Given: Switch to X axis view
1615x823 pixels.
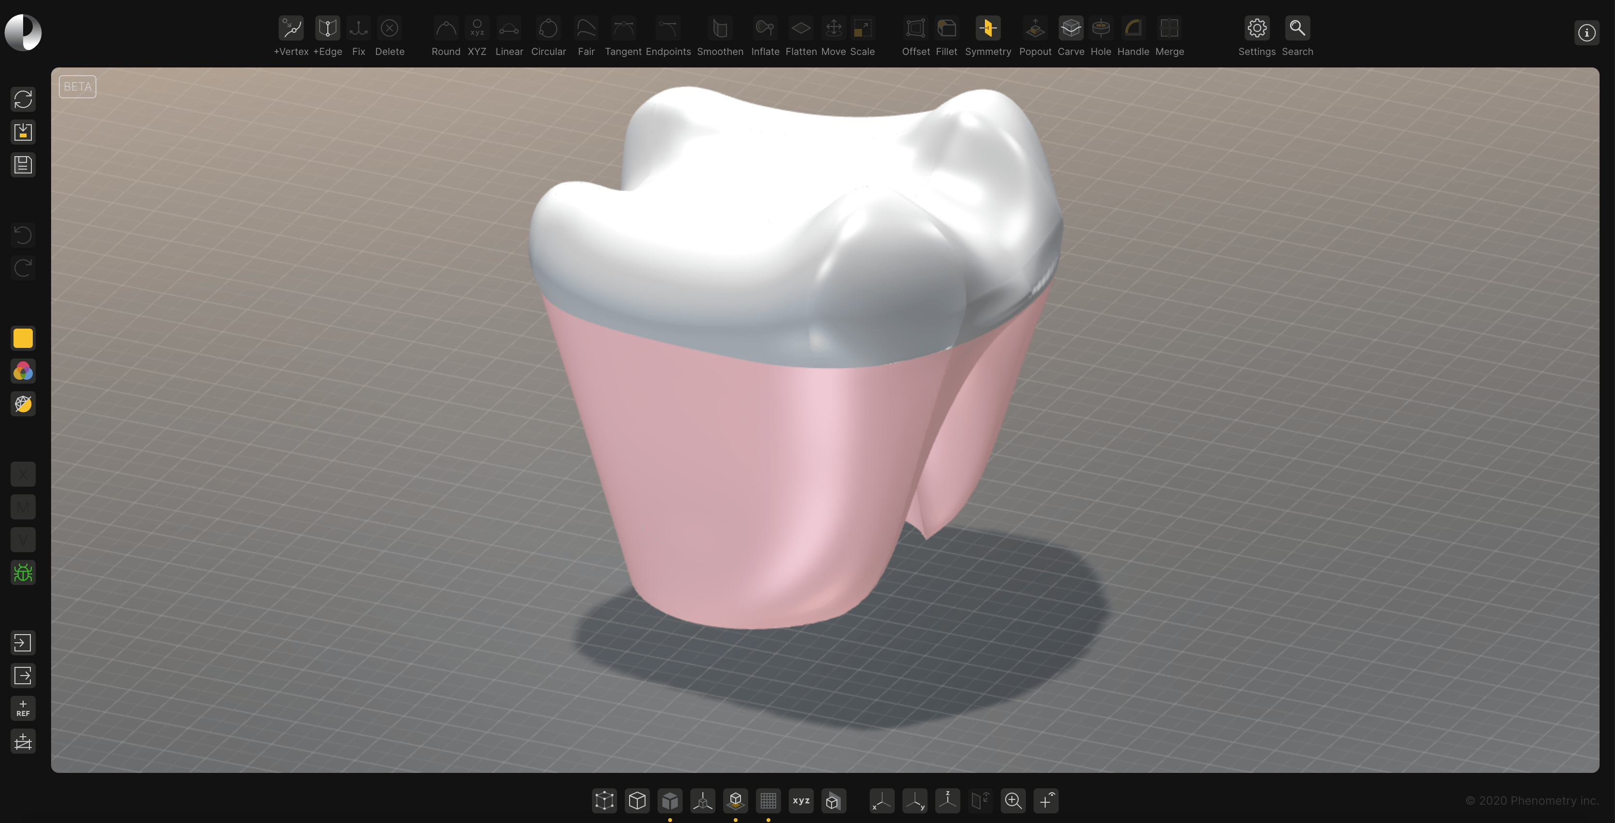Looking at the screenshot, I should coord(881,800).
